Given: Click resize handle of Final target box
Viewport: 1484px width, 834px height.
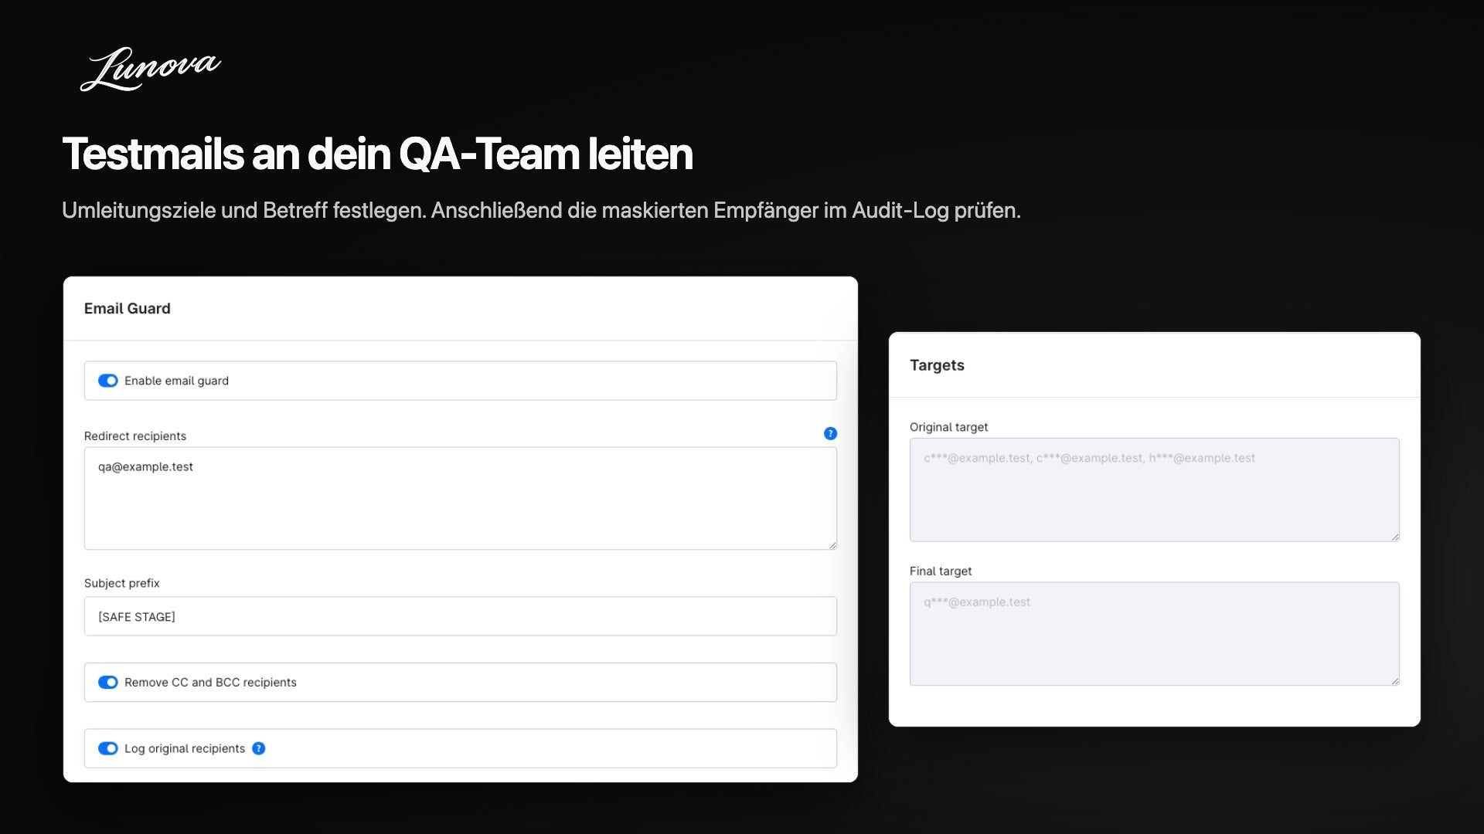Looking at the screenshot, I should 1395,681.
